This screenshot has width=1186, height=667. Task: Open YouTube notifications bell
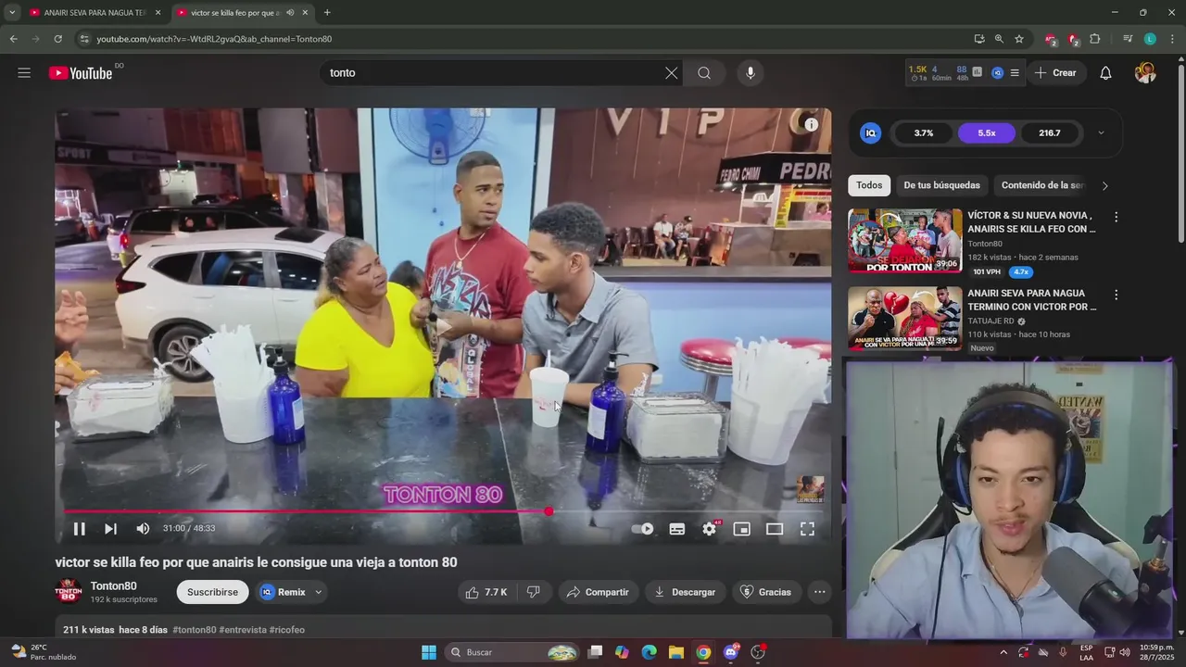pos(1105,73)
